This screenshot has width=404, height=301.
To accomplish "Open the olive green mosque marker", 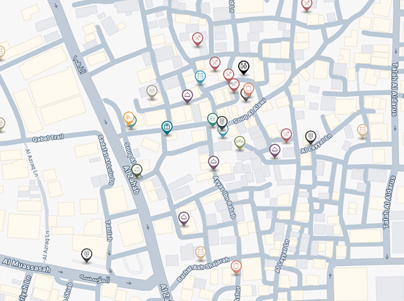I will 239,142.
